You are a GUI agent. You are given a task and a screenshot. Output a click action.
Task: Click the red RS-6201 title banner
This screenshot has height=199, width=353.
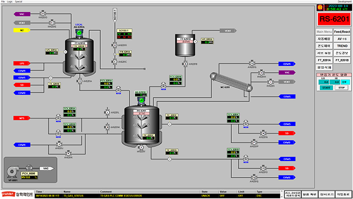[x=334, y=19]
